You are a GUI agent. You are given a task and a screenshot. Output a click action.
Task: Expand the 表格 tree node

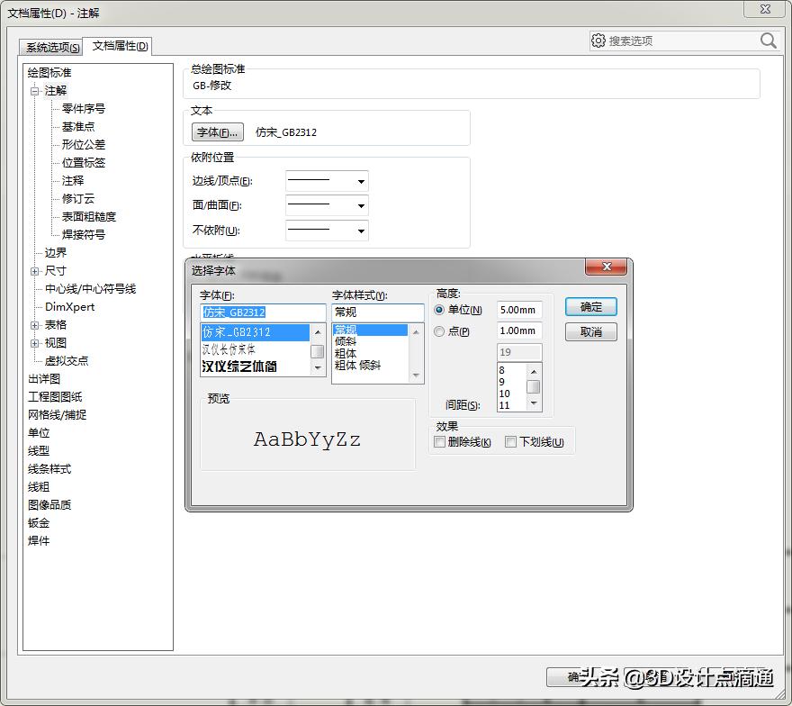tap(33, 324)
